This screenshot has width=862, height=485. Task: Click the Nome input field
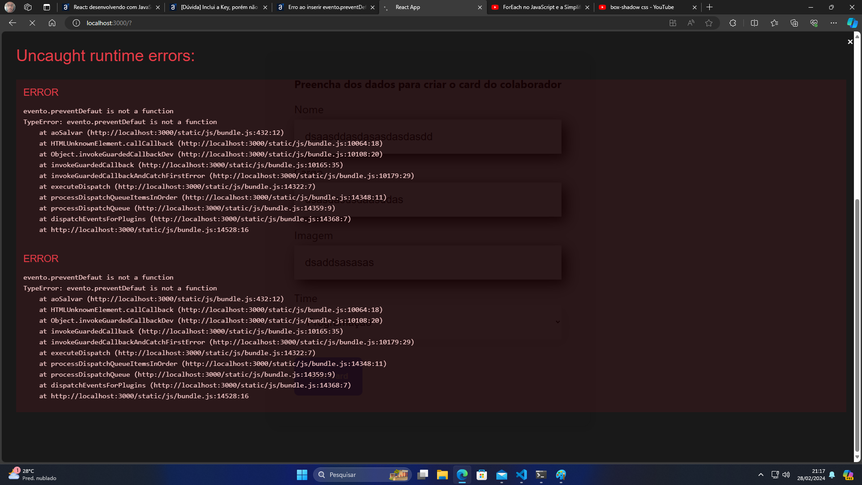click(x=428, y=137)
